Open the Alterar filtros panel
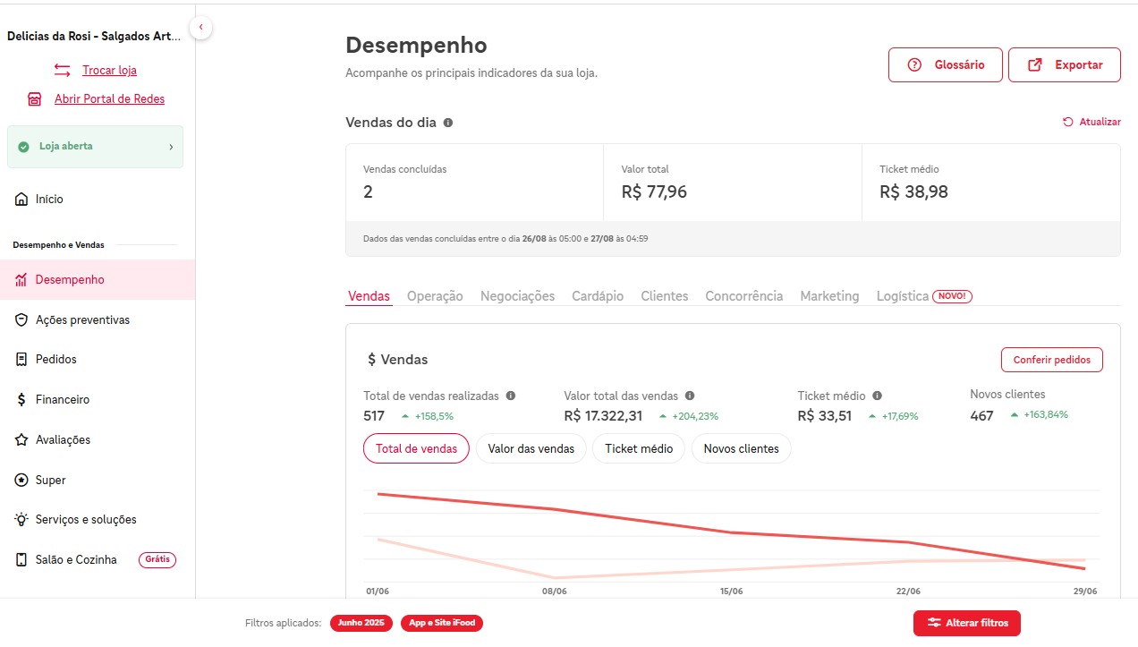 [966, 623]
